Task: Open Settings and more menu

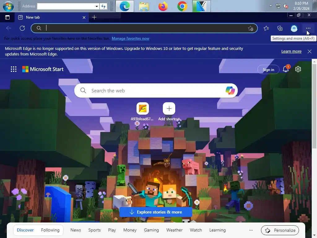Action: 308,28
